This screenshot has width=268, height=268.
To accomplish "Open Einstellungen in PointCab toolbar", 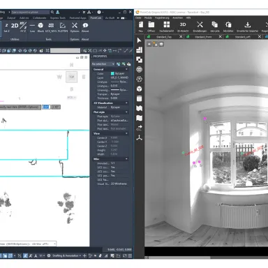I will pyautogui.click(x=200, y=27).
